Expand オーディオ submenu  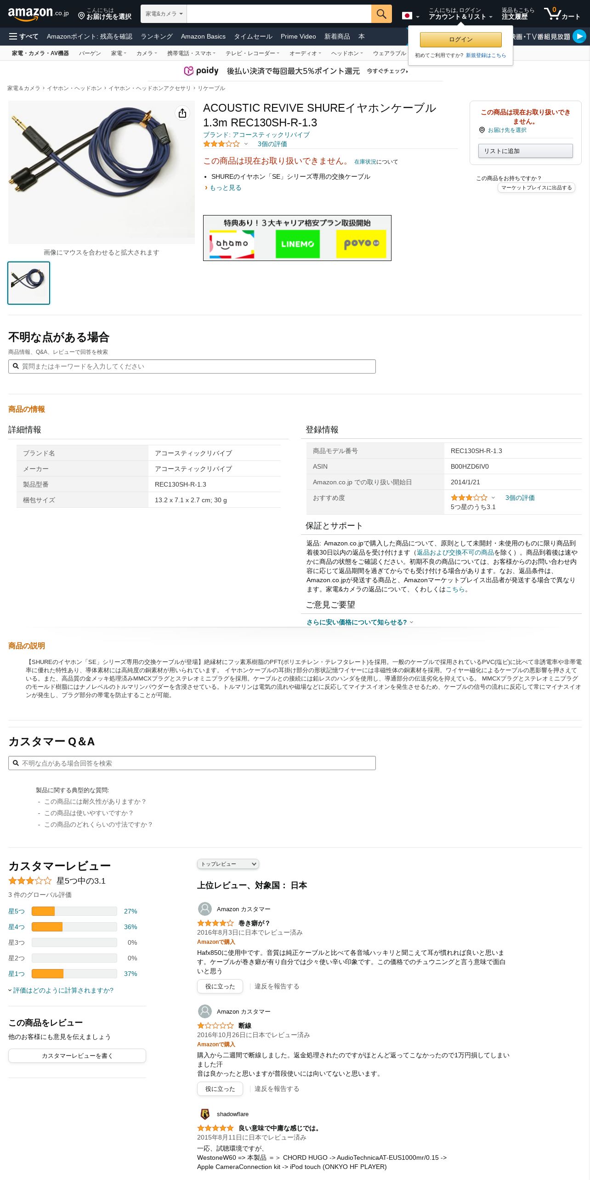point(305,53)
